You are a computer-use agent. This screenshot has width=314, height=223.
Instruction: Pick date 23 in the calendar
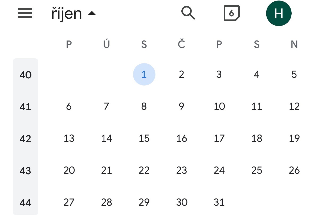click(x=182, y=171)
